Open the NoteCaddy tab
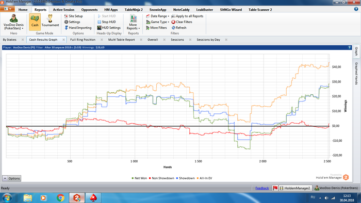This screenshot has height=203, width=361. tap(181, 10)
